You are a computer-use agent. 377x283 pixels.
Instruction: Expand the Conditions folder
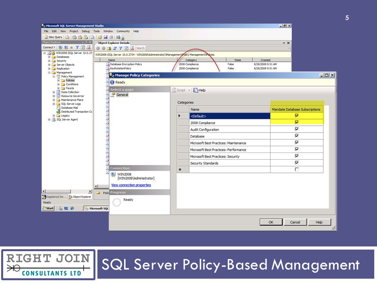(x=58, y=85)
